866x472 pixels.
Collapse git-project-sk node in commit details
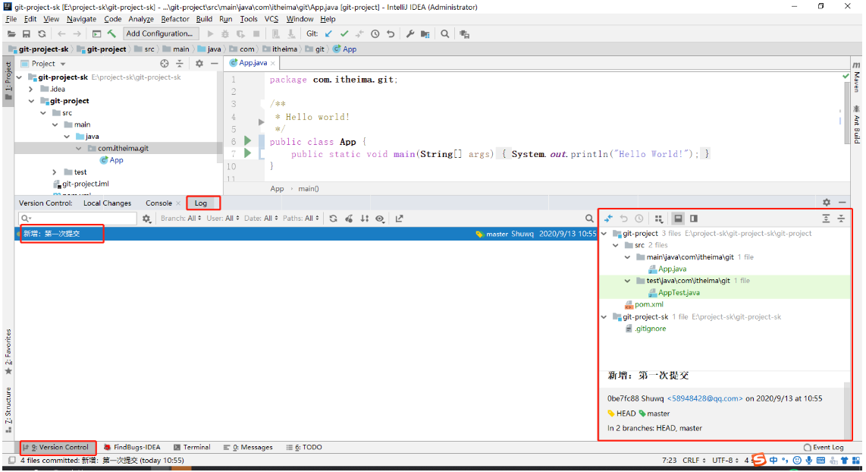point(604,316)
